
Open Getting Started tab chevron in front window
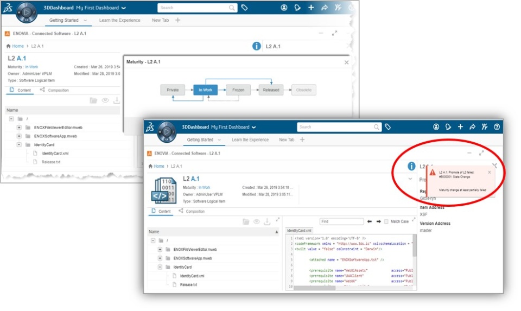[x=219, y=140]
